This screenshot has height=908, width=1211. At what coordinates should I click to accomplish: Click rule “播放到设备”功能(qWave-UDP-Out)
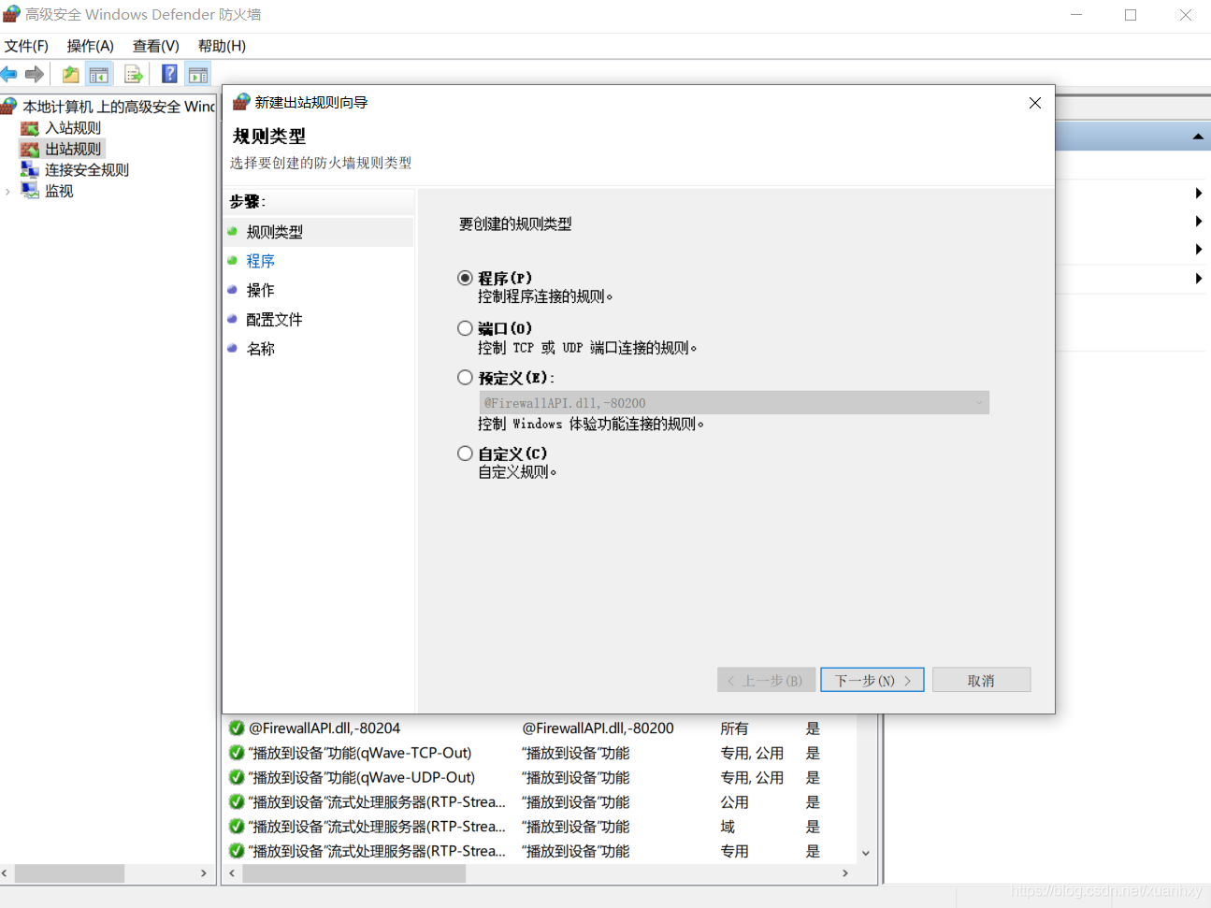pos(362,777)
